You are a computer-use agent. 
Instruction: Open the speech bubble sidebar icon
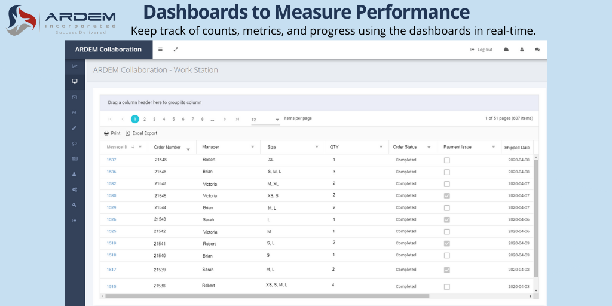point(75,143)
